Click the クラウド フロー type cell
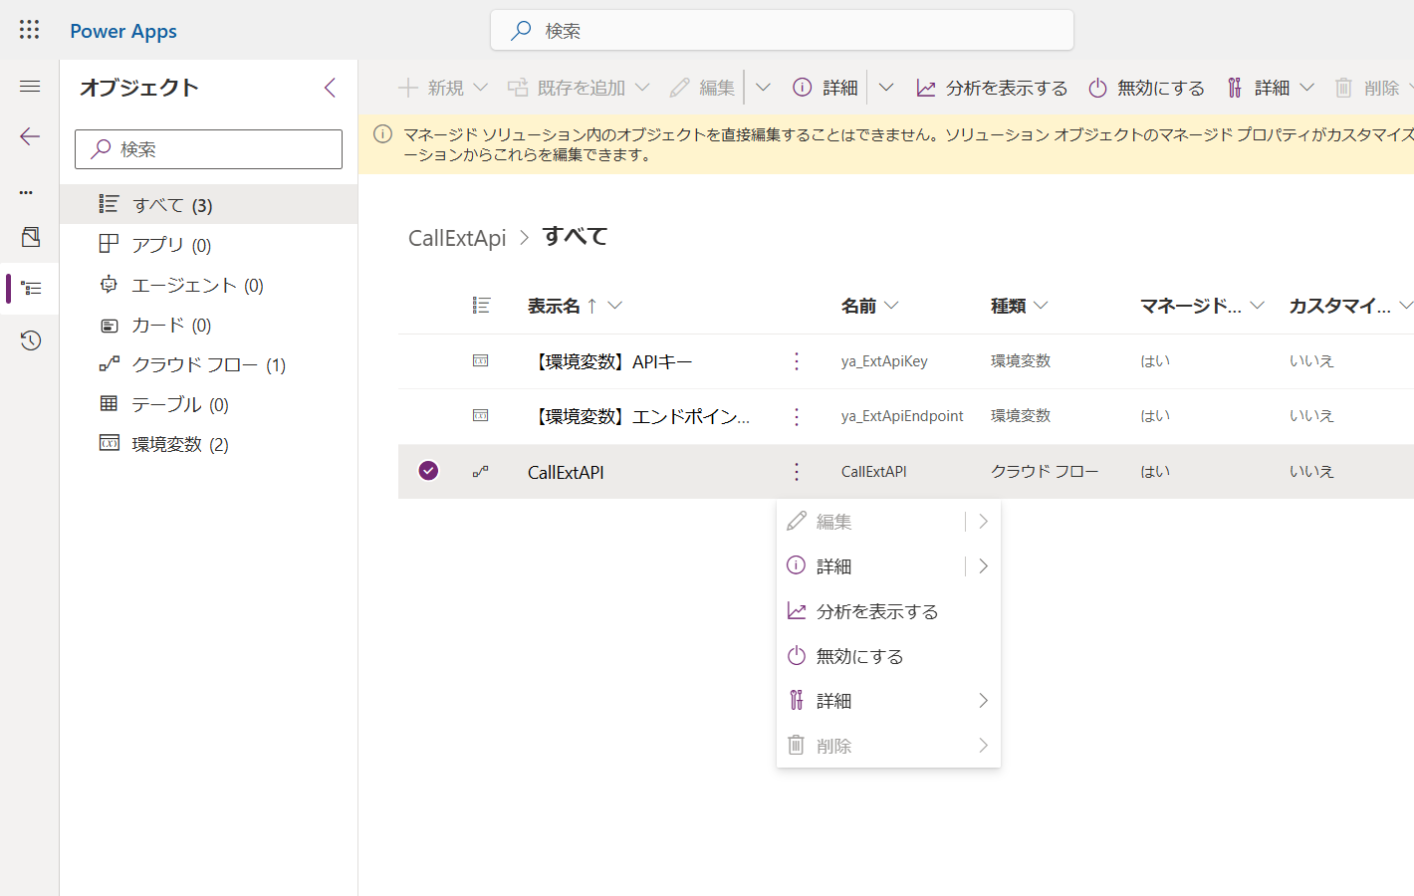Screen dimensions: 1414x896 1045,471
